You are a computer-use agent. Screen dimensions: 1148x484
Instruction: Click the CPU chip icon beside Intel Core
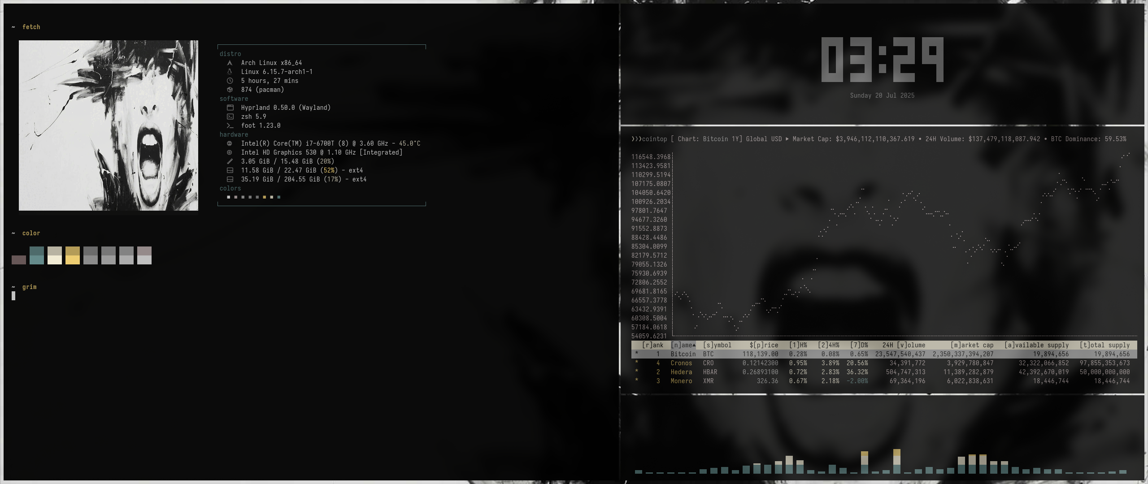point(230,143)
